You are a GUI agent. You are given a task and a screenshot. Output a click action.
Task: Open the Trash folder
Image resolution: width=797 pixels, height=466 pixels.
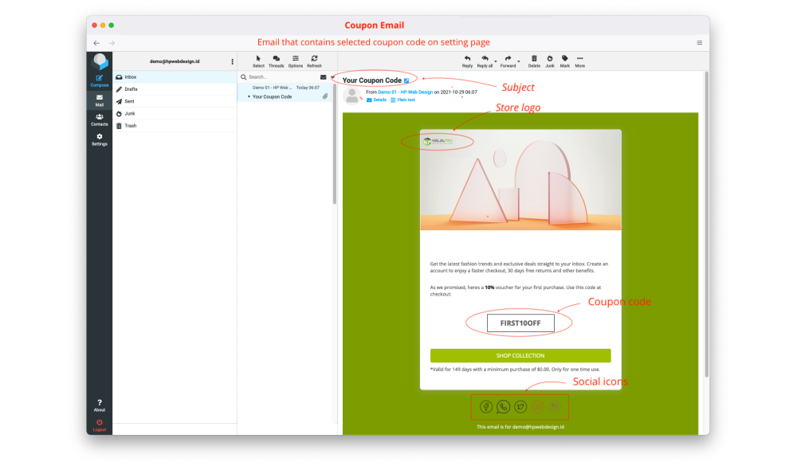pos(130,126)
